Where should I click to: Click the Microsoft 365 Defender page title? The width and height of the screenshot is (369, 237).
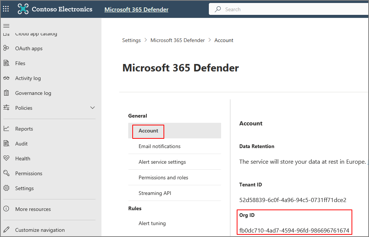181,68
